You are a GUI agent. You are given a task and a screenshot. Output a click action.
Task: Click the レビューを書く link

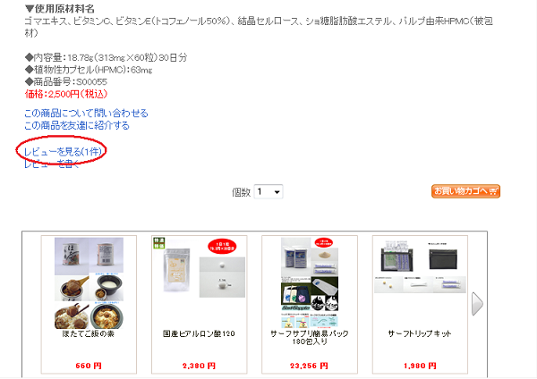pos(51,164)
